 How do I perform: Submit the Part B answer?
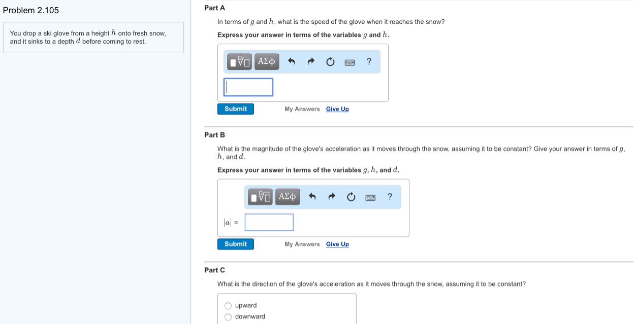pos(235,244)
